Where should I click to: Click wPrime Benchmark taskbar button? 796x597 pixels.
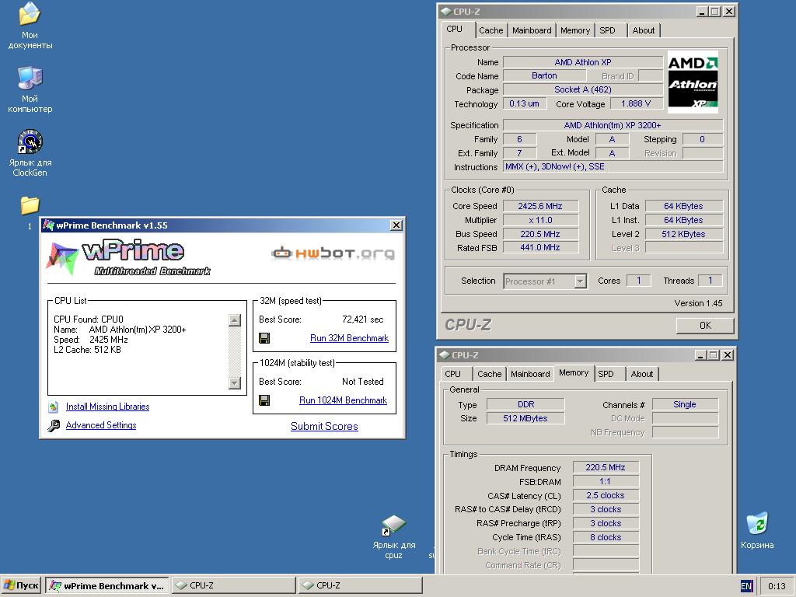(x=106, y=586)
